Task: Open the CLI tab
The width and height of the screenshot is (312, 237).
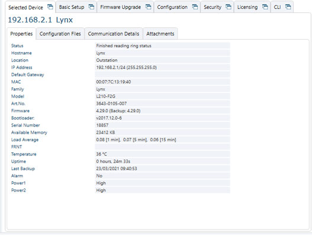Action: coord(277,7)
